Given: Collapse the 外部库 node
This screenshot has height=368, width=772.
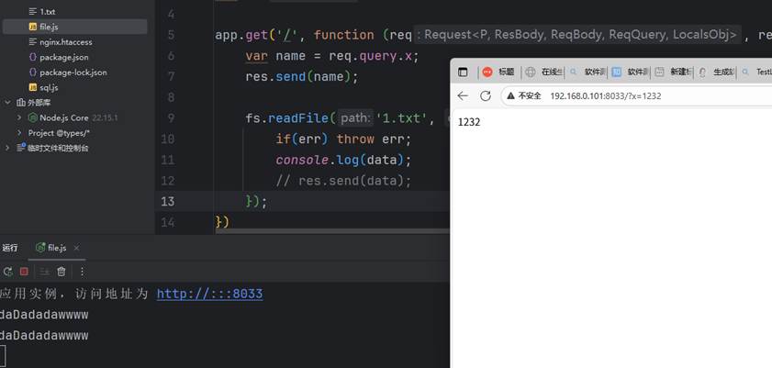Looking at the screenshot, I should 7,103.
